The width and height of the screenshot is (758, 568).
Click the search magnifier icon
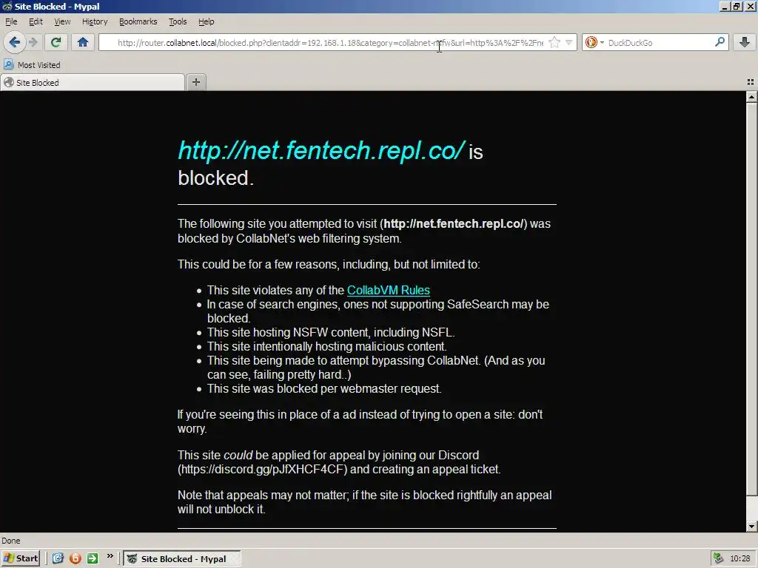(x=720, y=42)
